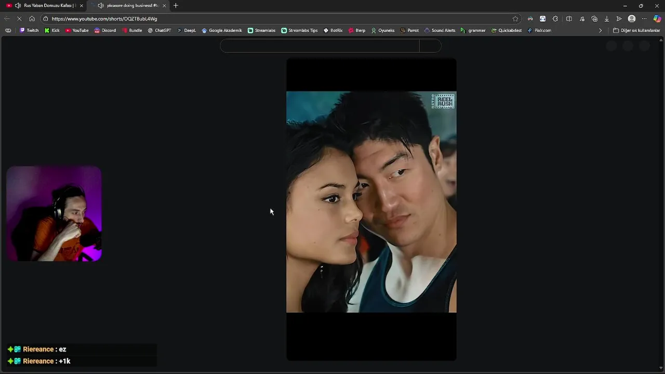Open the DeepL bookmark

pyautogui.click(x=187, y=31)
